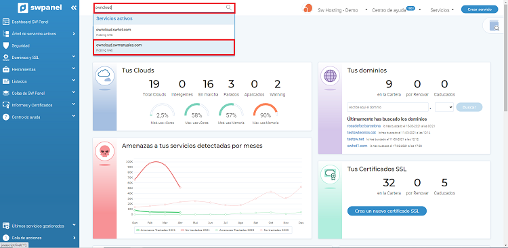Click Crea un nuevo certificado SSL
Image resolution: width=508 pixels, height=248 pixels.
click(387, 211)
